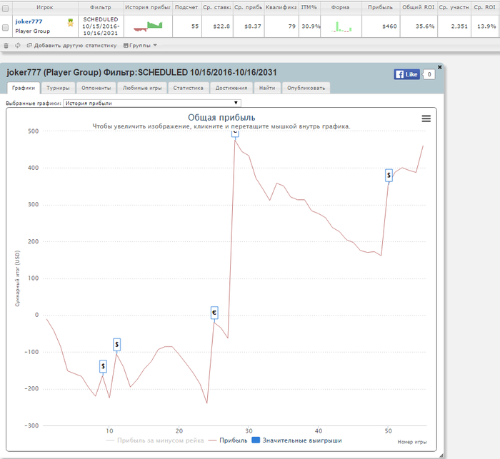
Task: Open the profit history sparkline thumbnail
Action: pyautogui.click(x=148, y=26)
